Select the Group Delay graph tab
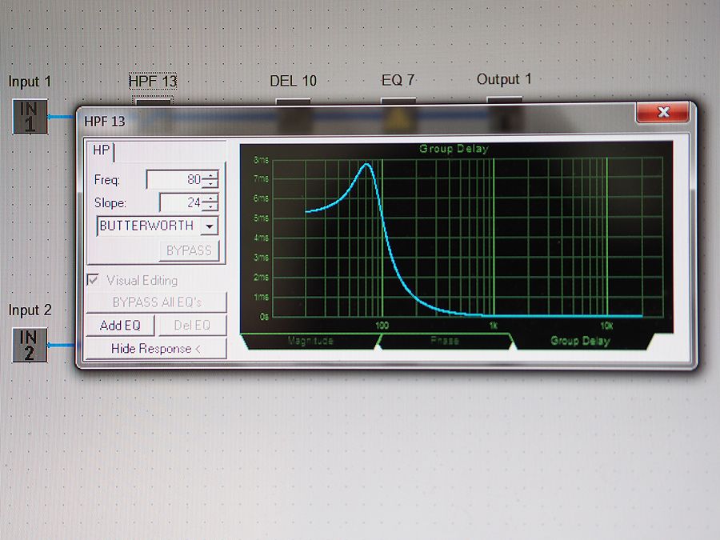Image resolution: width=720 pixels, height=540 pixels. [580, 342]
